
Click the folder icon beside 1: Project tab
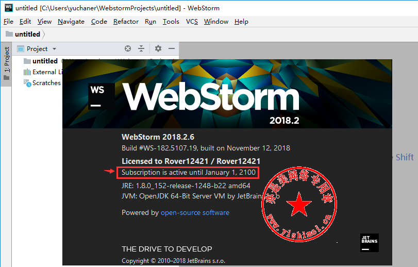tap(6, 78)
